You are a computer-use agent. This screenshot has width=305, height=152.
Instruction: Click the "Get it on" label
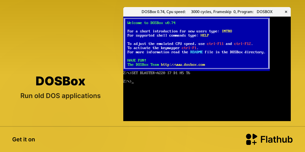click(x=24, y=140)
